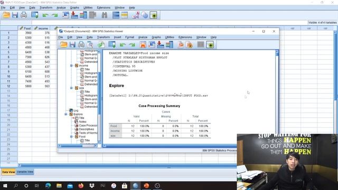Click outline pane vertical scrollbar

(x=99, y=96)
